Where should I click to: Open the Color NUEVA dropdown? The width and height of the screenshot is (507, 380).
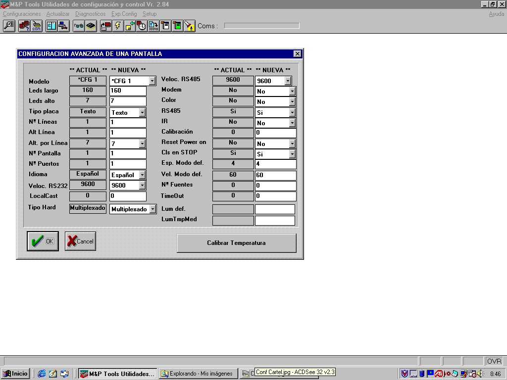292,102
